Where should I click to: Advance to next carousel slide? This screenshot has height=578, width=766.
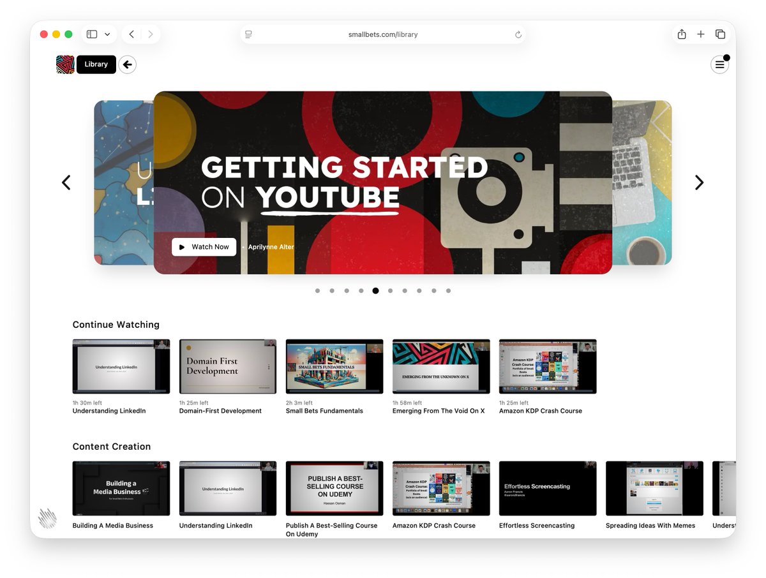click(699, 182)
